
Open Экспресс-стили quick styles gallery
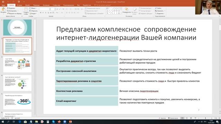(134, 11)
